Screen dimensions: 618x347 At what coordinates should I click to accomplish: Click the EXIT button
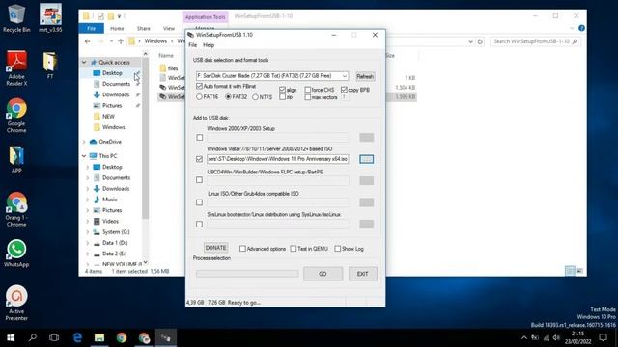(363, 274)
